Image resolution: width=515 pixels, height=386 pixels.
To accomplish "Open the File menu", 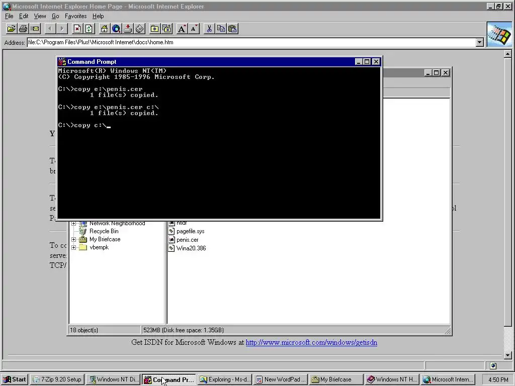I will pos(9,16).
